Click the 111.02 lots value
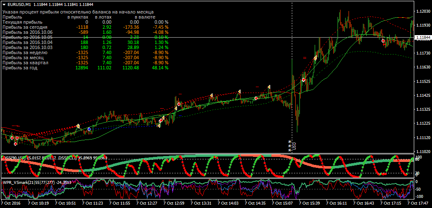 105,68
